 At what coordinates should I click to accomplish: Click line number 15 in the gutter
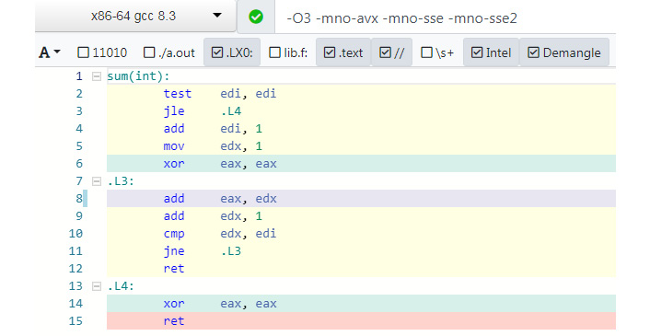(x=75, y=321)
